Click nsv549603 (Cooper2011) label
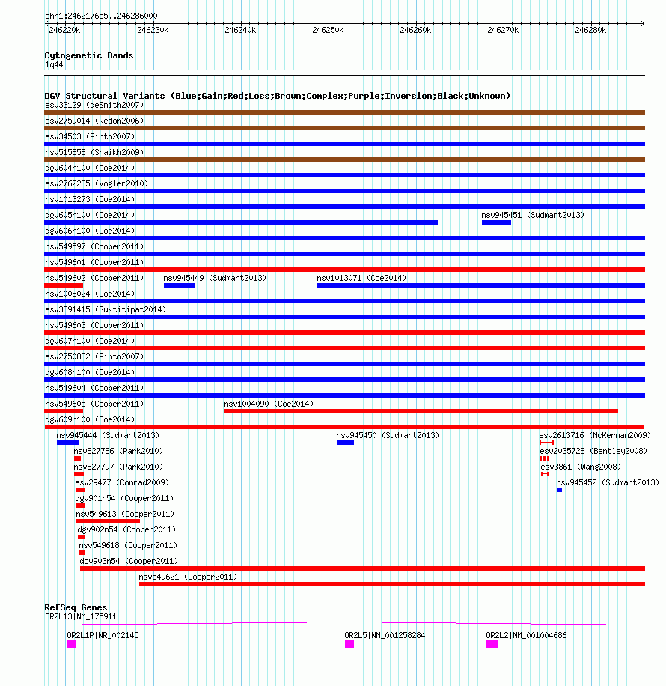This screenshot has width=666, height=686. pyautogui.click(x=94, y=326)
